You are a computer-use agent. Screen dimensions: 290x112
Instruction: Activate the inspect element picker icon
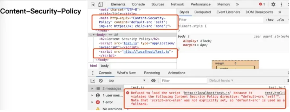(x=93, y=4)
